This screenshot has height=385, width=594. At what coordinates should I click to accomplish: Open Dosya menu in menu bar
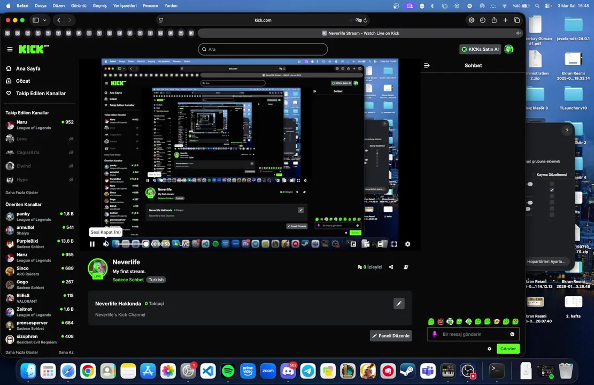(x=41, y=6)
